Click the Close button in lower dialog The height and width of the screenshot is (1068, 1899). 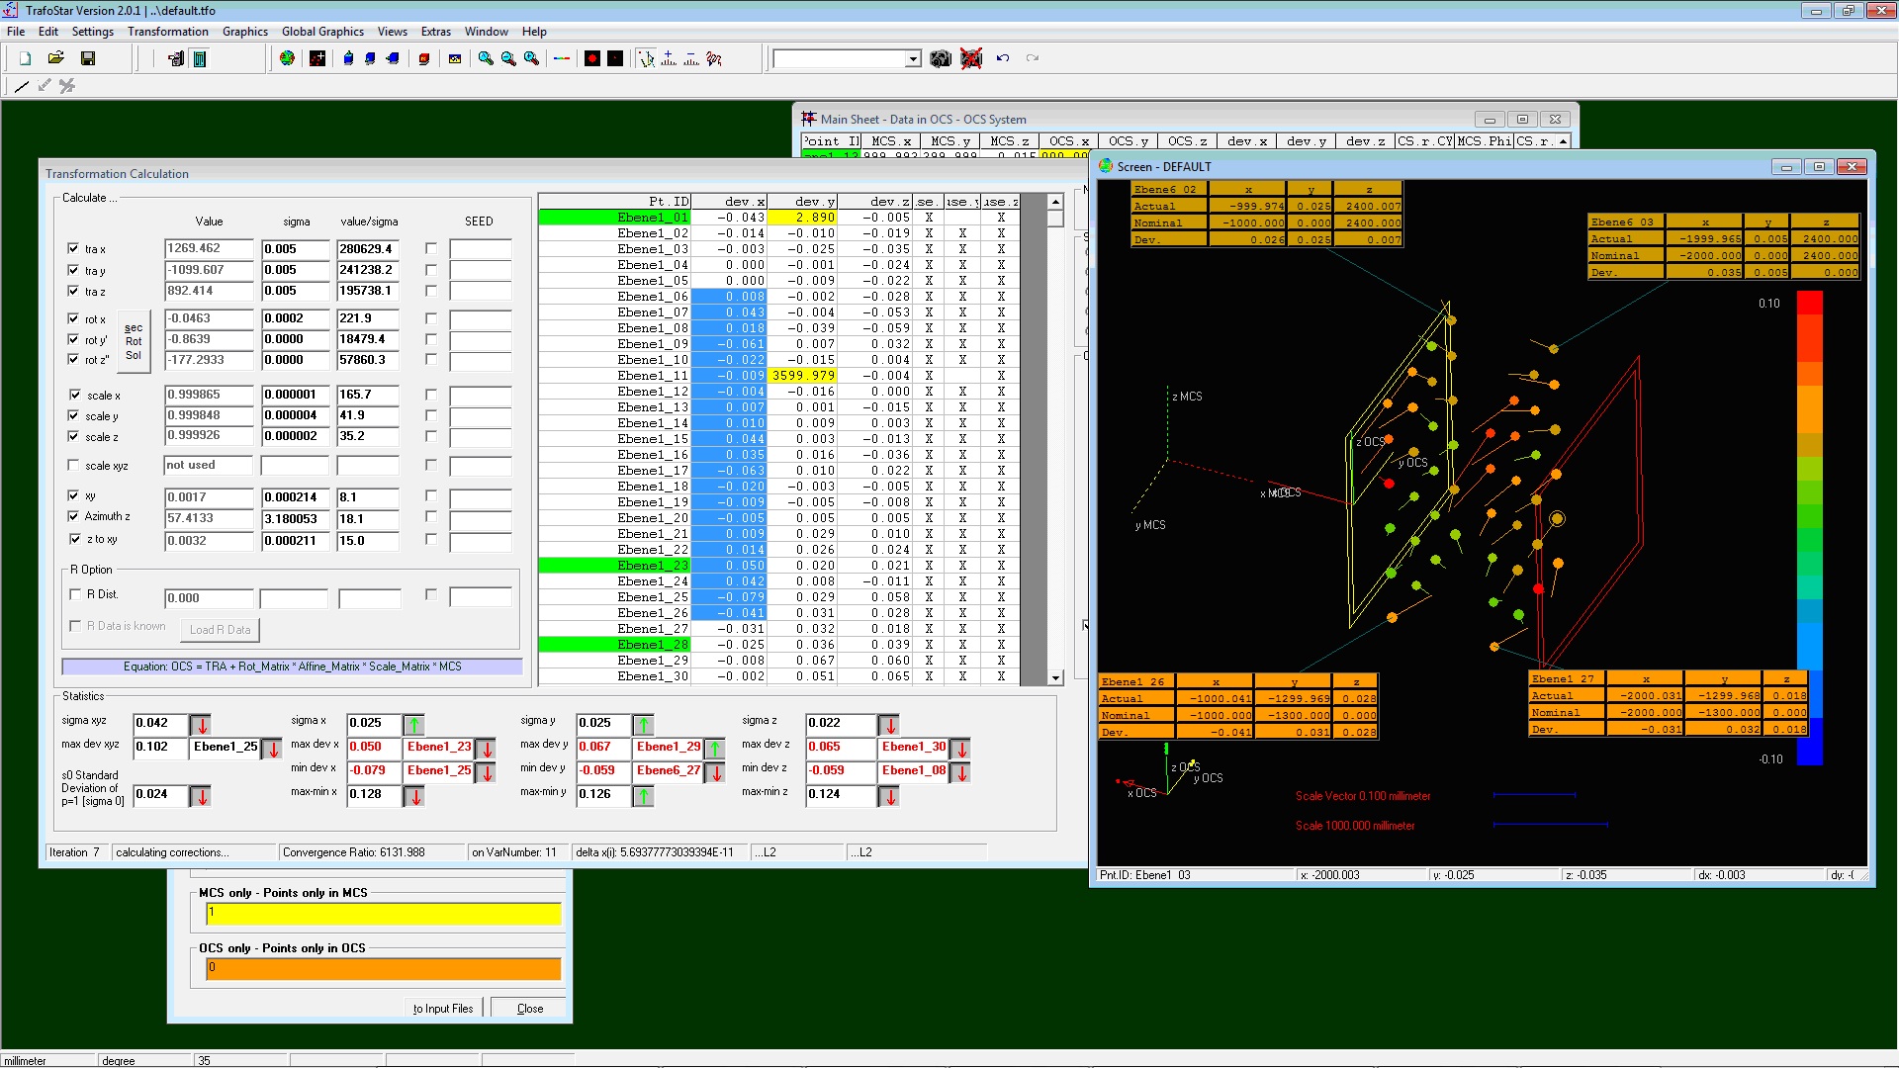pos(530,1009)
